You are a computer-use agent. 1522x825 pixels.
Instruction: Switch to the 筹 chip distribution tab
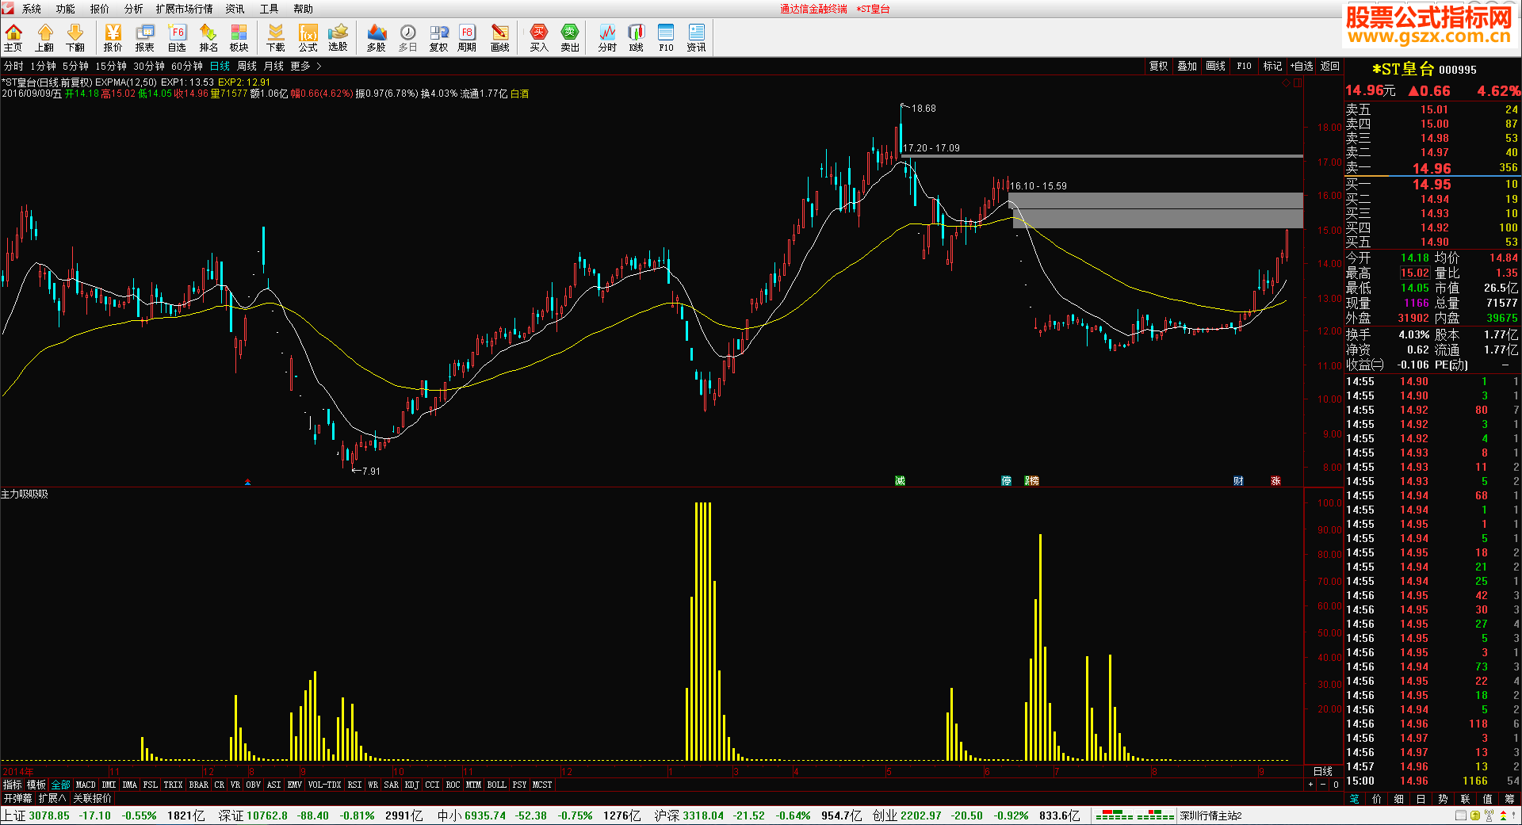[x=1509, y=799]
